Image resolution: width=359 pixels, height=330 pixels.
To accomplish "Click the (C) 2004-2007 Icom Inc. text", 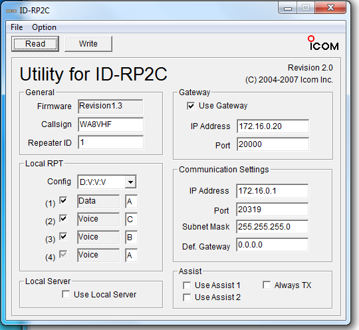I will click(289, 80).
